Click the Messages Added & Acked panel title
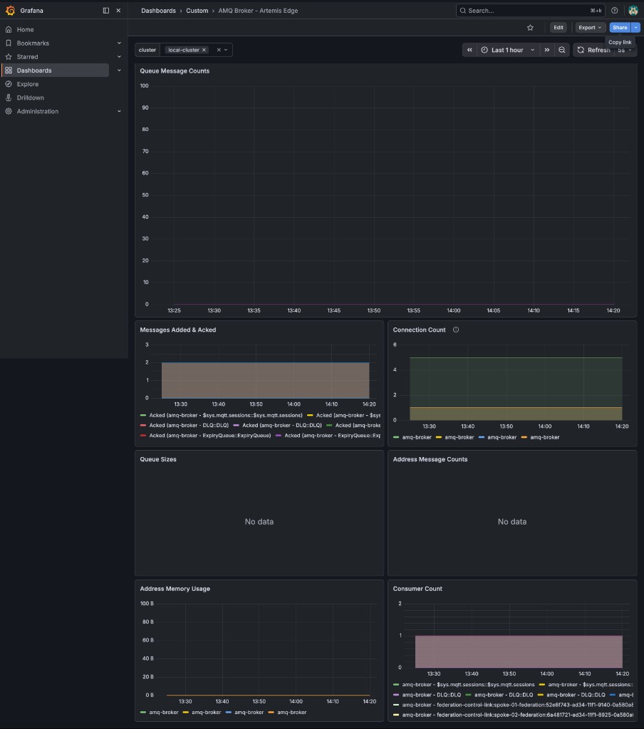This screenshot has width=644, height=729. [178, 330]
